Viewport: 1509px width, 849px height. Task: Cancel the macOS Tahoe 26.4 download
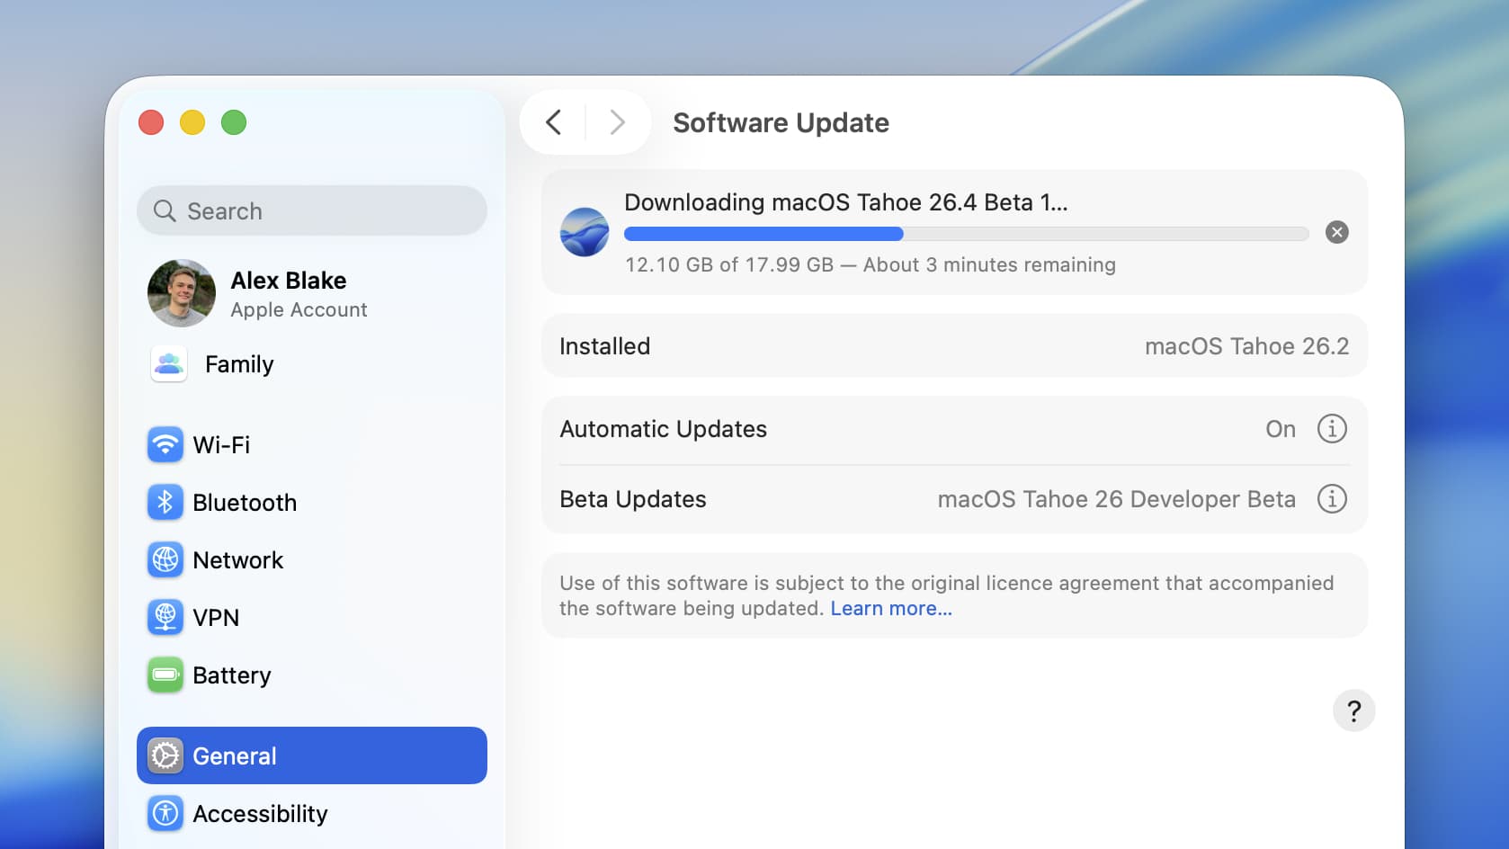(x=1336, y=232)
